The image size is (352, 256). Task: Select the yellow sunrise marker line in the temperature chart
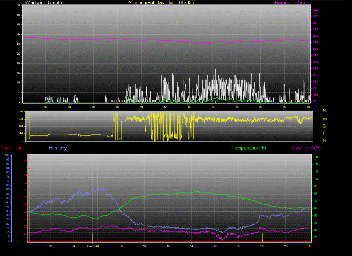pyautogui.click(x=92, y=237)
